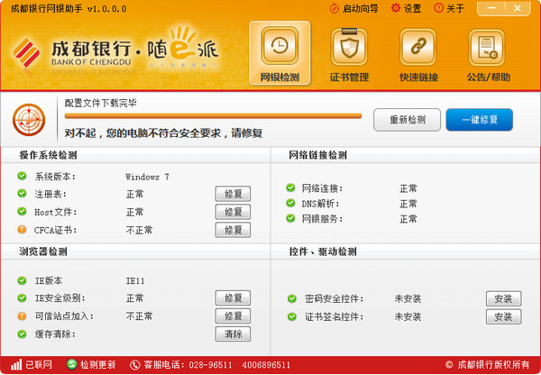Click the startup wizard icon beside 启动向导
Image resolution: width=541 pixels, height=375 pixels.
334,8
